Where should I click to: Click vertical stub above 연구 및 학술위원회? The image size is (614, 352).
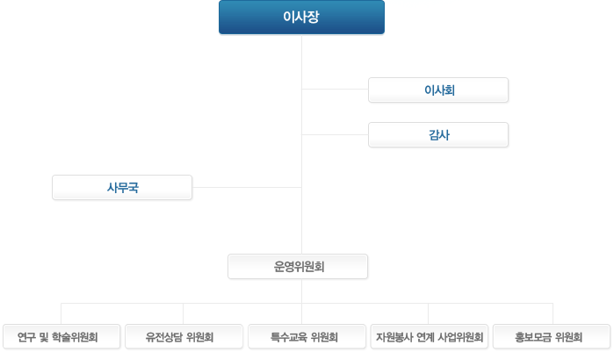[x=61, y=313]
